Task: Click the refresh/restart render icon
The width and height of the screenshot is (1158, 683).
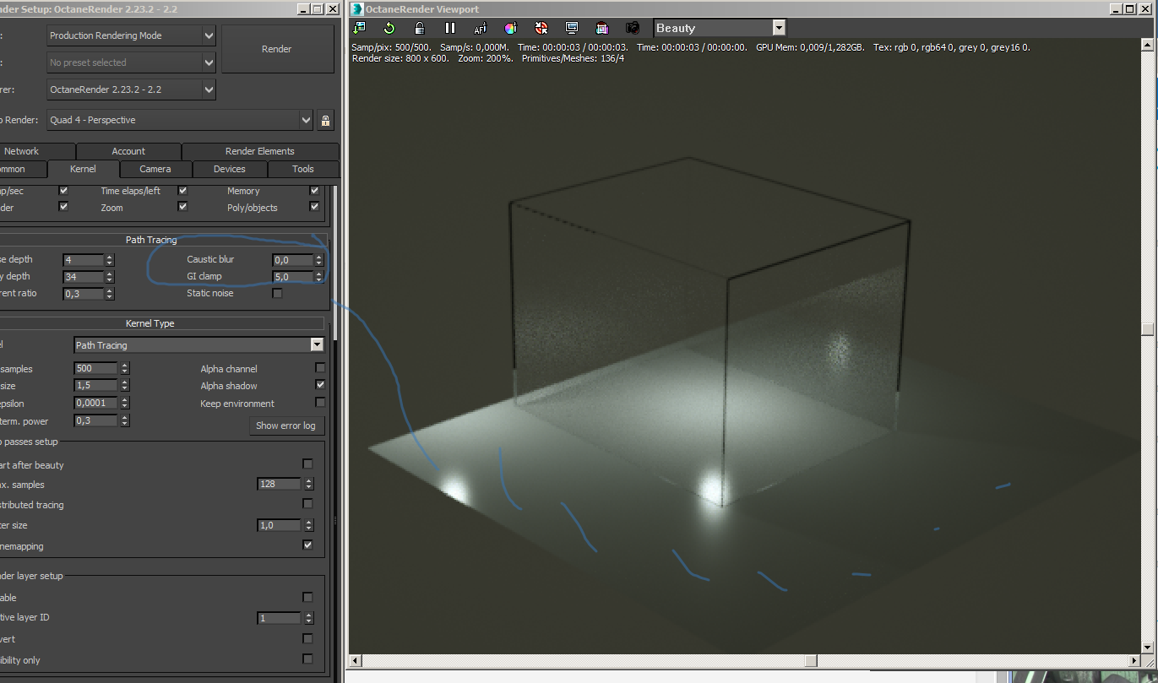Action: [389, 28]
